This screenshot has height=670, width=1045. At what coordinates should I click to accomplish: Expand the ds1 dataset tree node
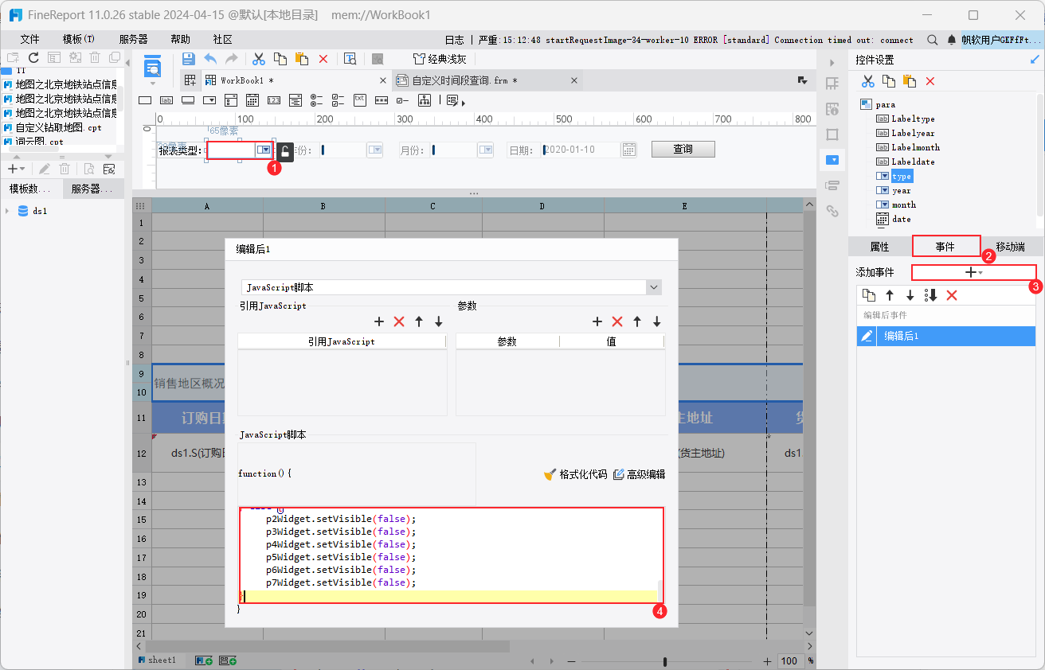click(x=7, y=211)
